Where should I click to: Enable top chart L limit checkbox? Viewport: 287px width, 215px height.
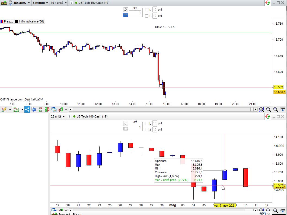pyautogui.click(x=146, y=10)
